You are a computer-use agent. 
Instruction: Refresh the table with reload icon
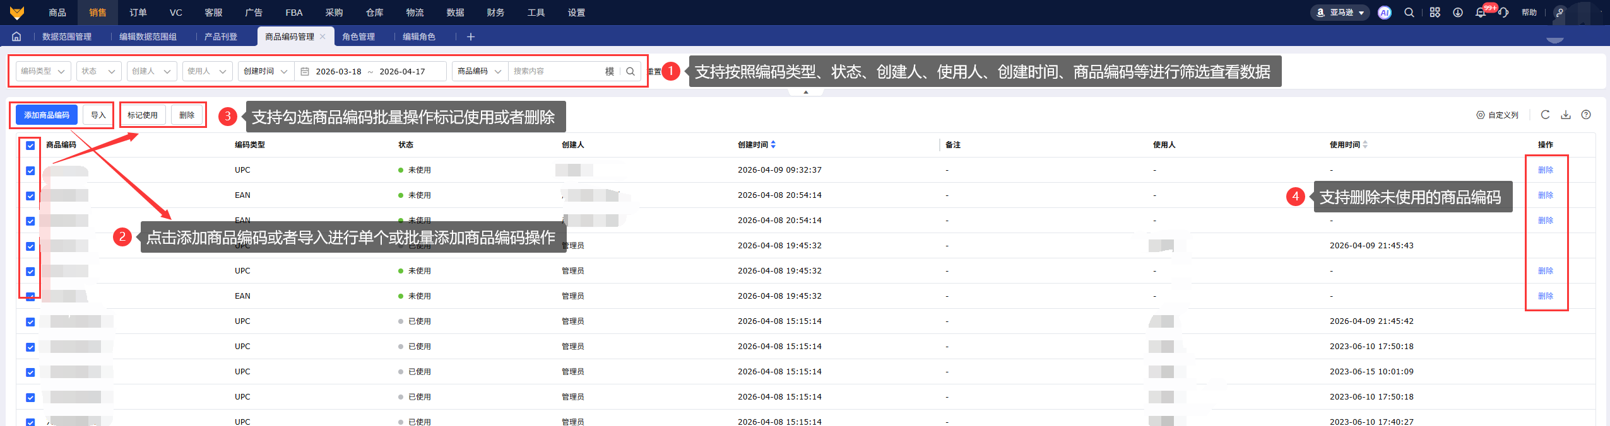point(1545,115)
